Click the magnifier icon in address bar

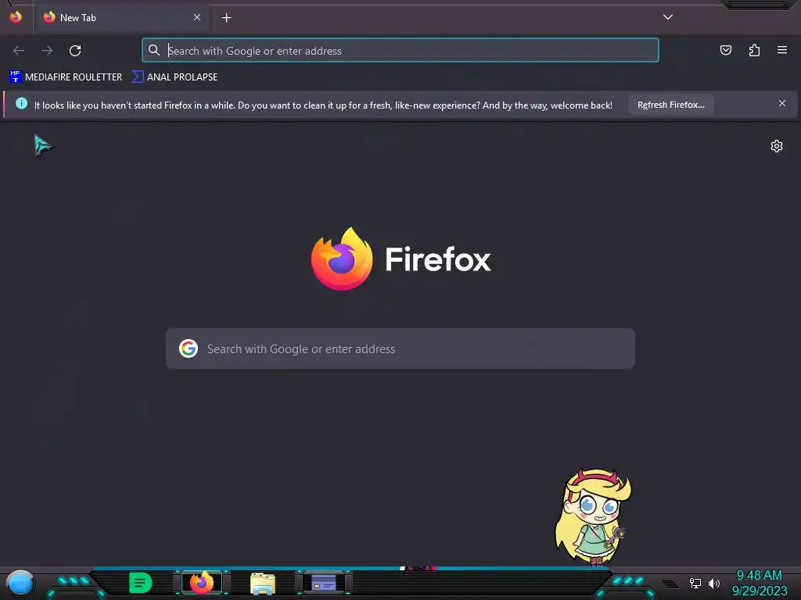(x=154, y=50)
